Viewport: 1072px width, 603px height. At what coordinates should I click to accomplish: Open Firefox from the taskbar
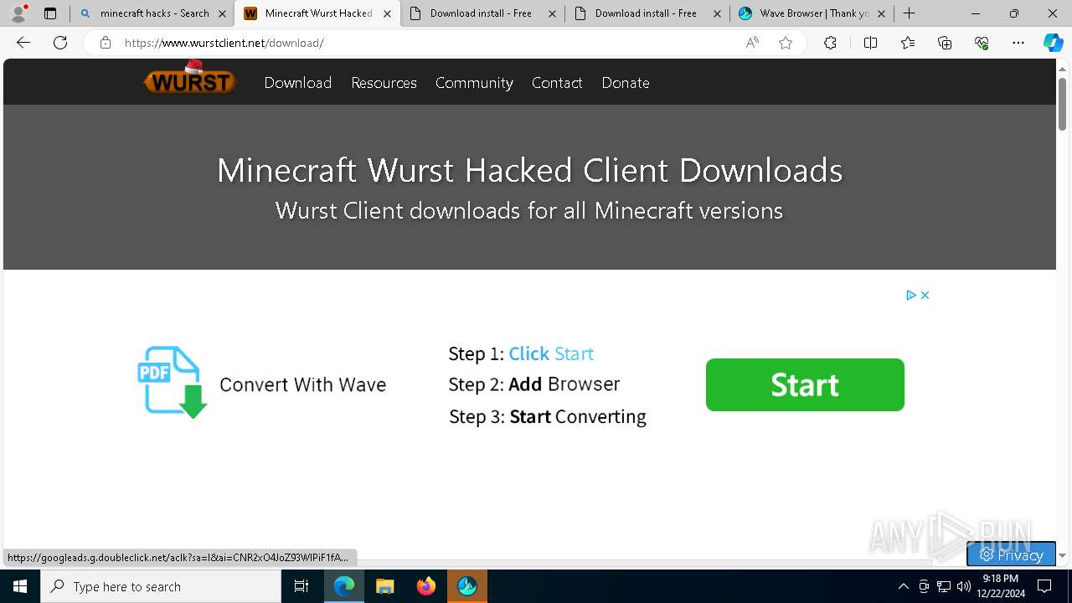tap(426, 586)
